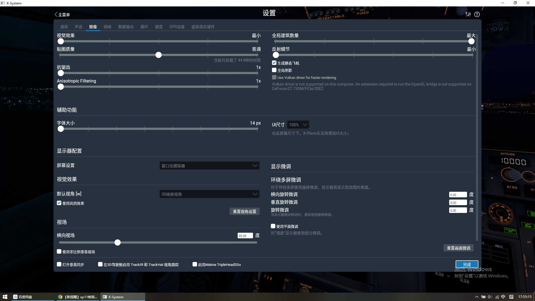535x301 pixels.
Task: Click the display tuning sliders icon top right
Action: (x=468, y=14)
